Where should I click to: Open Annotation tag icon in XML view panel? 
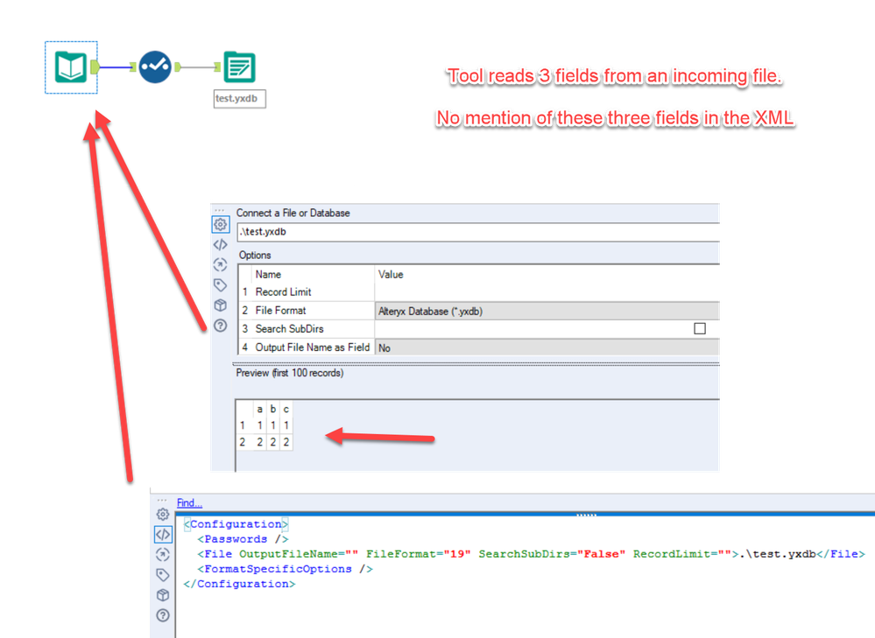point(163,575)
